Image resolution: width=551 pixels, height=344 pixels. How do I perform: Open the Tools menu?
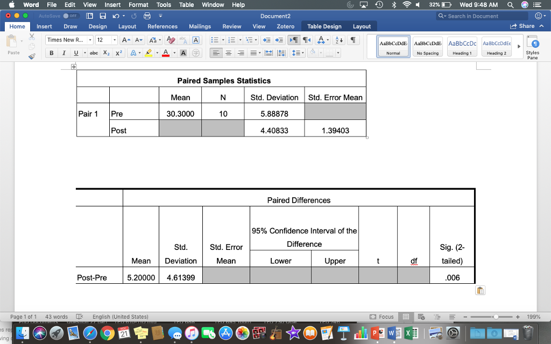(x=164, y=5)
